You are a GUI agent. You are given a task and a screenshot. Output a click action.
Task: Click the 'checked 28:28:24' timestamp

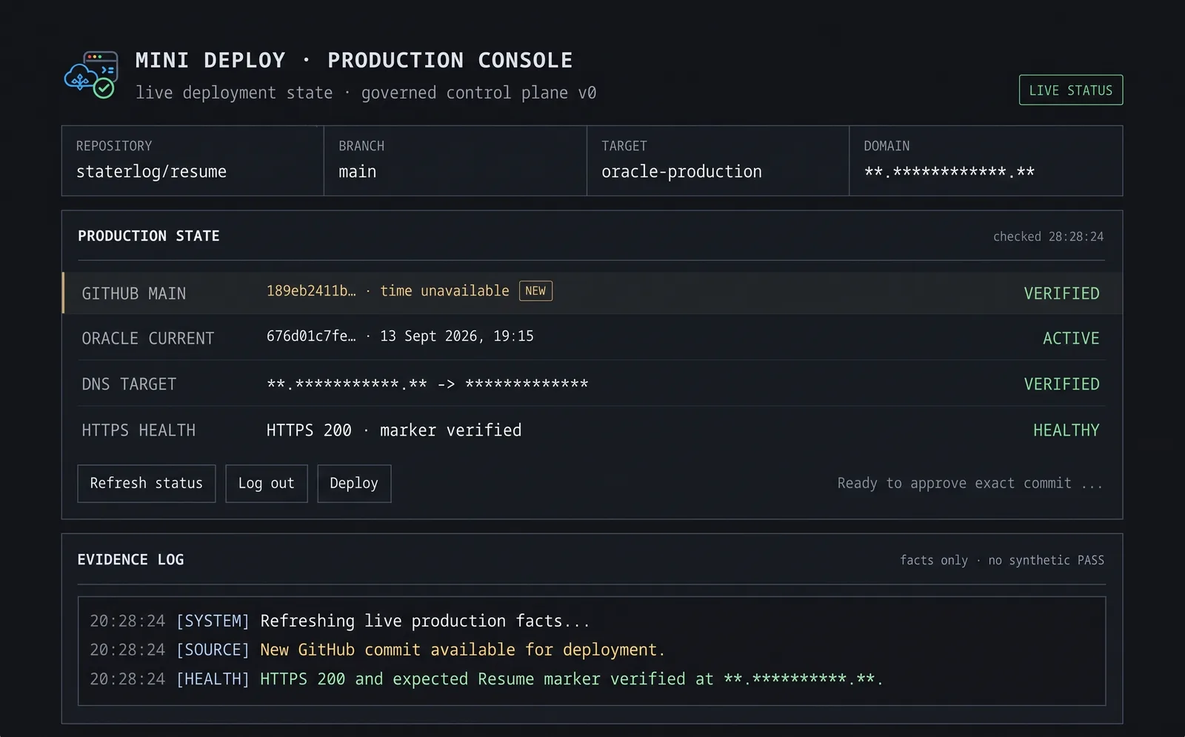click(x=1048, y=237)
